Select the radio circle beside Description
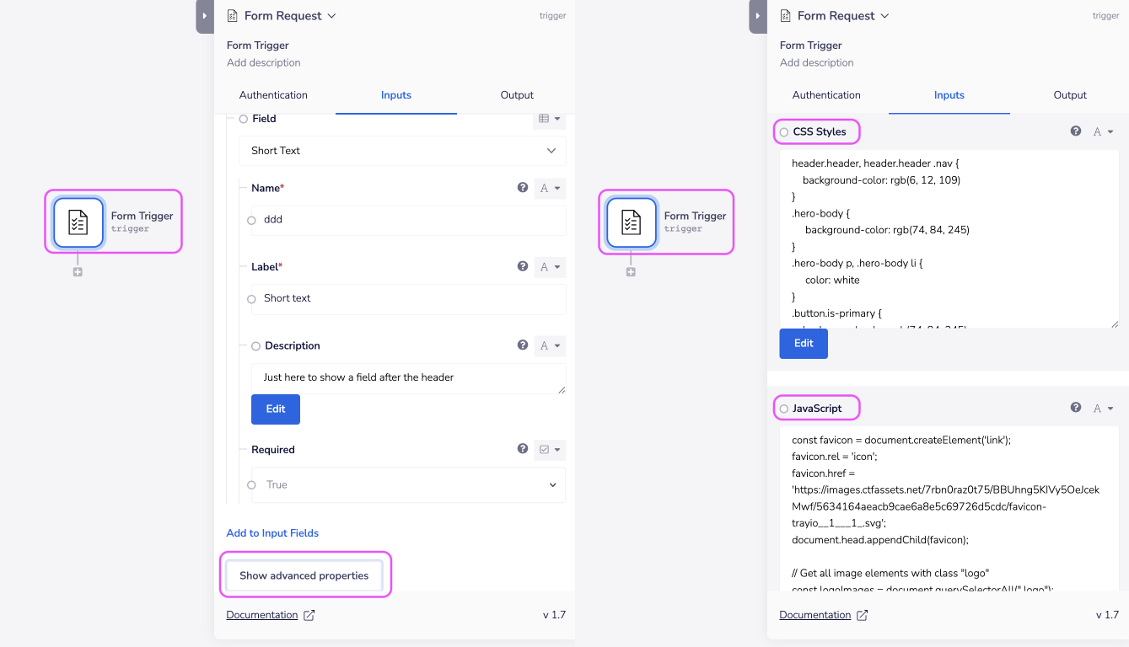The width and height of the screenshot is (1129, 647). [255, 346]
